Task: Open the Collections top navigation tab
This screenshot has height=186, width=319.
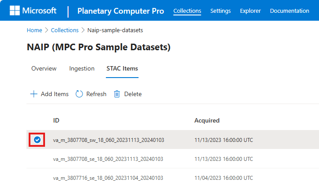Action: tap(187, 11)
